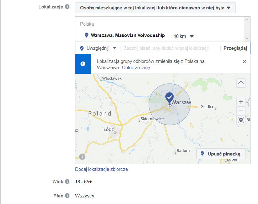The width and height of the screenshot is (258, 204).
Task: Click the geolocation pin icon below zoom controls
Action: [x=241, y=120]
